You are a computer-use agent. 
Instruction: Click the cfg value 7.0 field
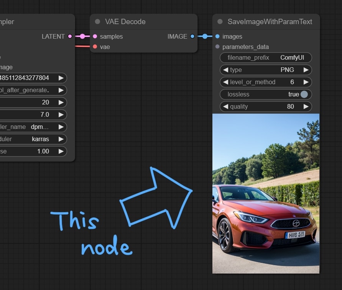(x=33, y=114)
